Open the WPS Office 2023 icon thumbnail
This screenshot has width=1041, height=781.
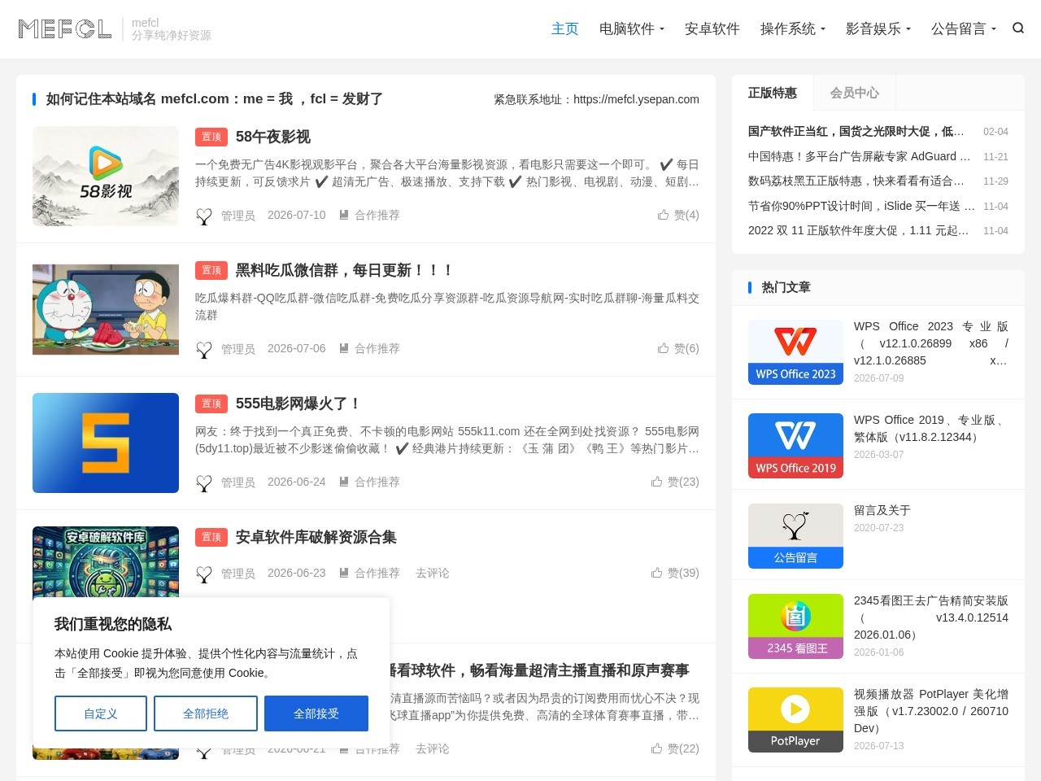(795, 352)
